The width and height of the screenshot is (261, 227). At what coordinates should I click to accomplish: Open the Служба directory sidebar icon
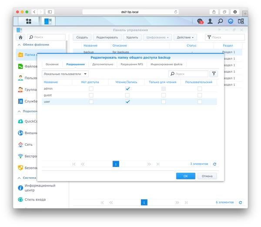click(20, 101)
